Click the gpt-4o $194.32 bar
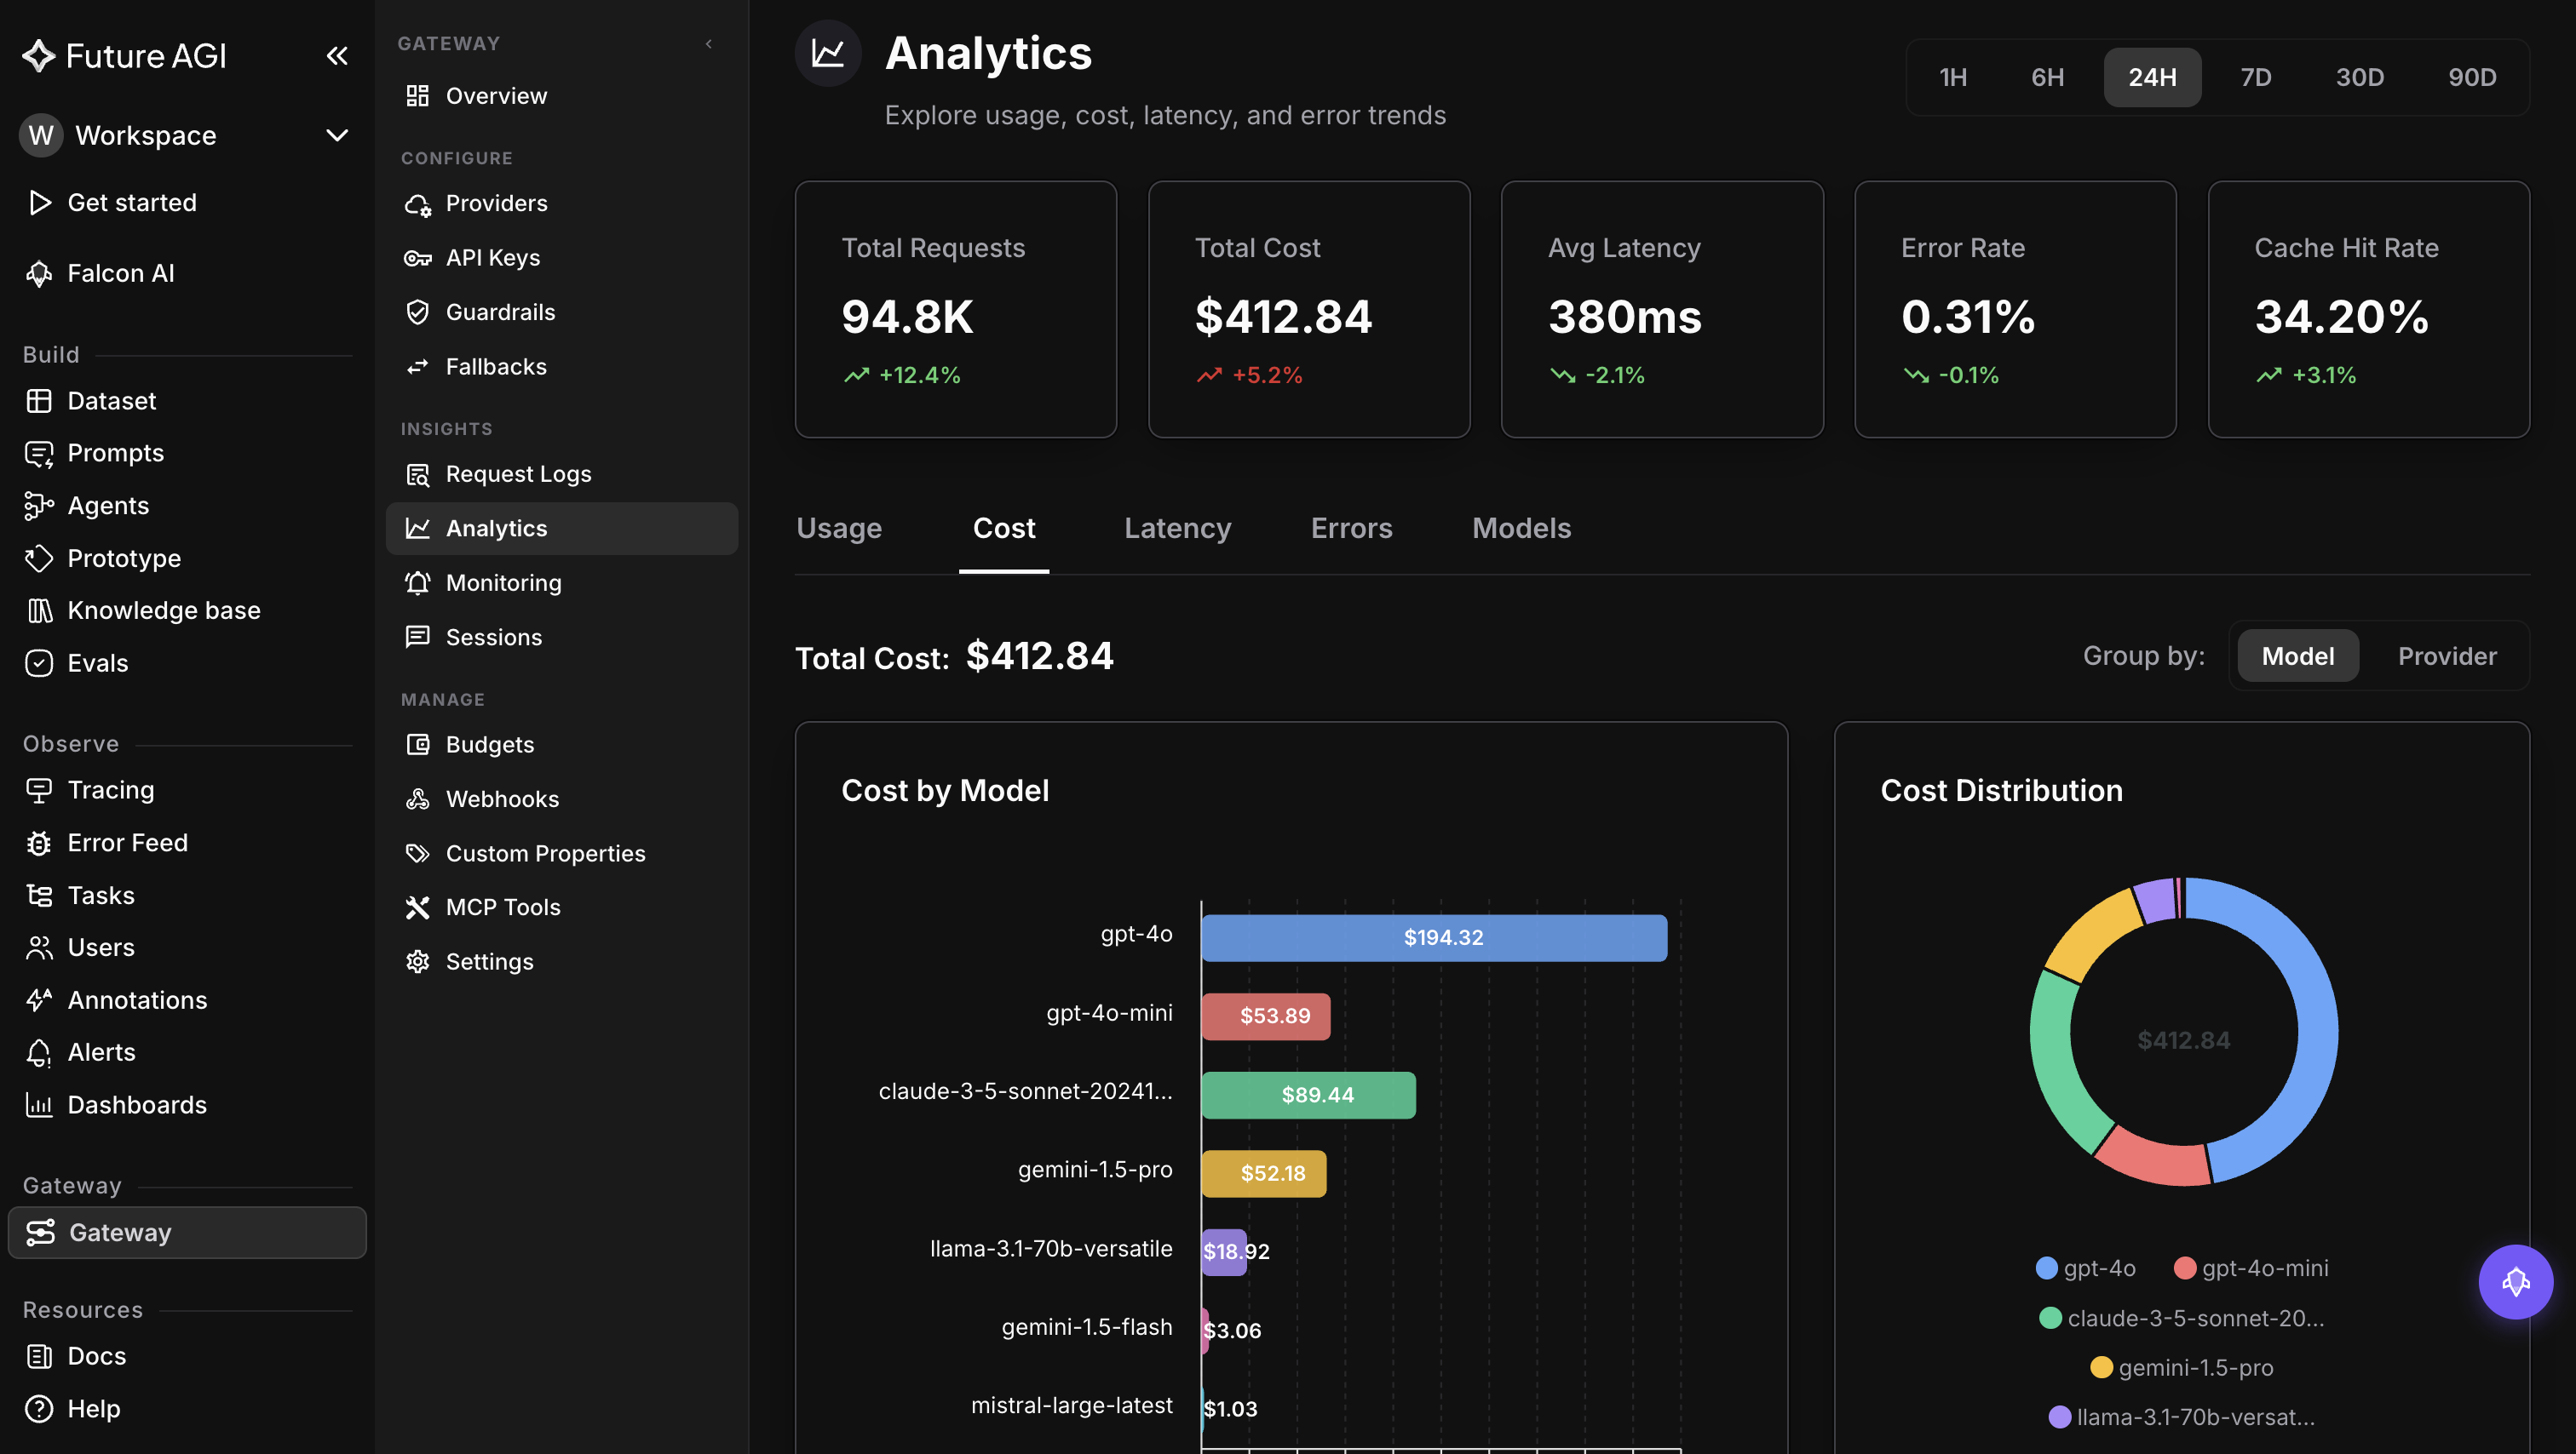Image resolution: width=2576 pixels, height=1454 pixels. (x=1434, y=937)
